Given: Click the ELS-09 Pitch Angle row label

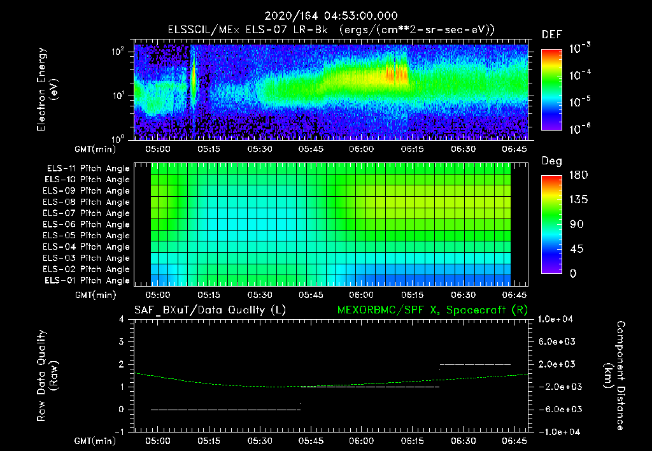Looking at the screenshot, I should coord(87,191).
